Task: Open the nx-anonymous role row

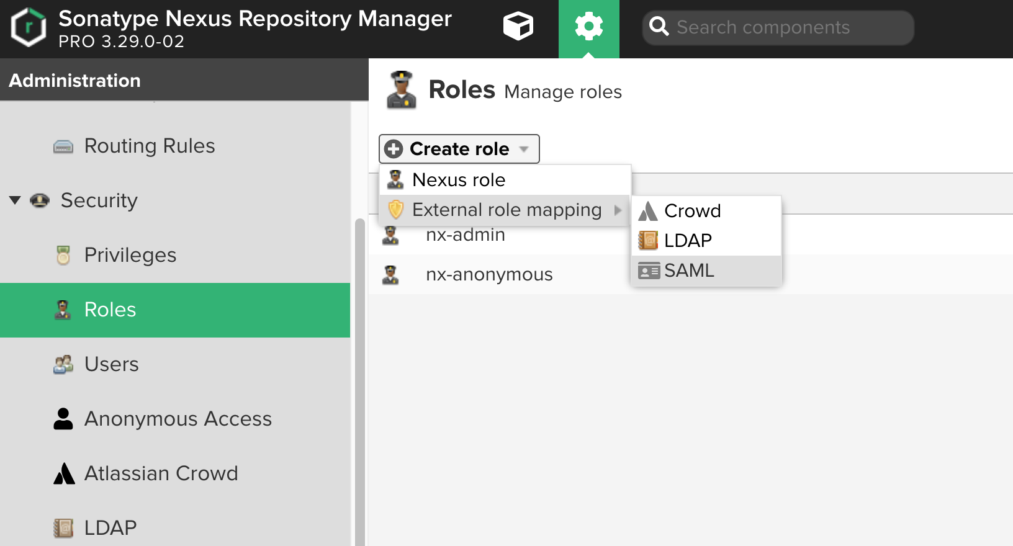Action: click(x=489, y=274)
